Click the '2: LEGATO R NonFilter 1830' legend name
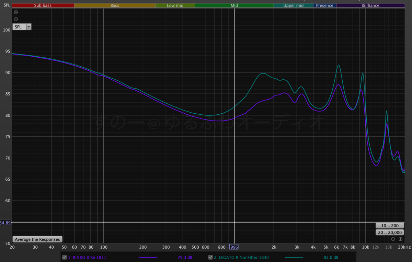 click(x=242, y=258)
